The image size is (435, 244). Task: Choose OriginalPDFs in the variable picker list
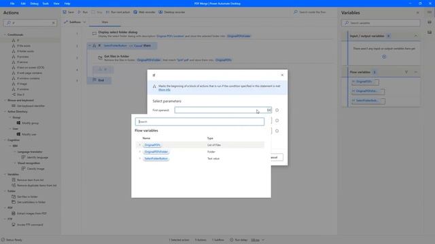[152, 145]
